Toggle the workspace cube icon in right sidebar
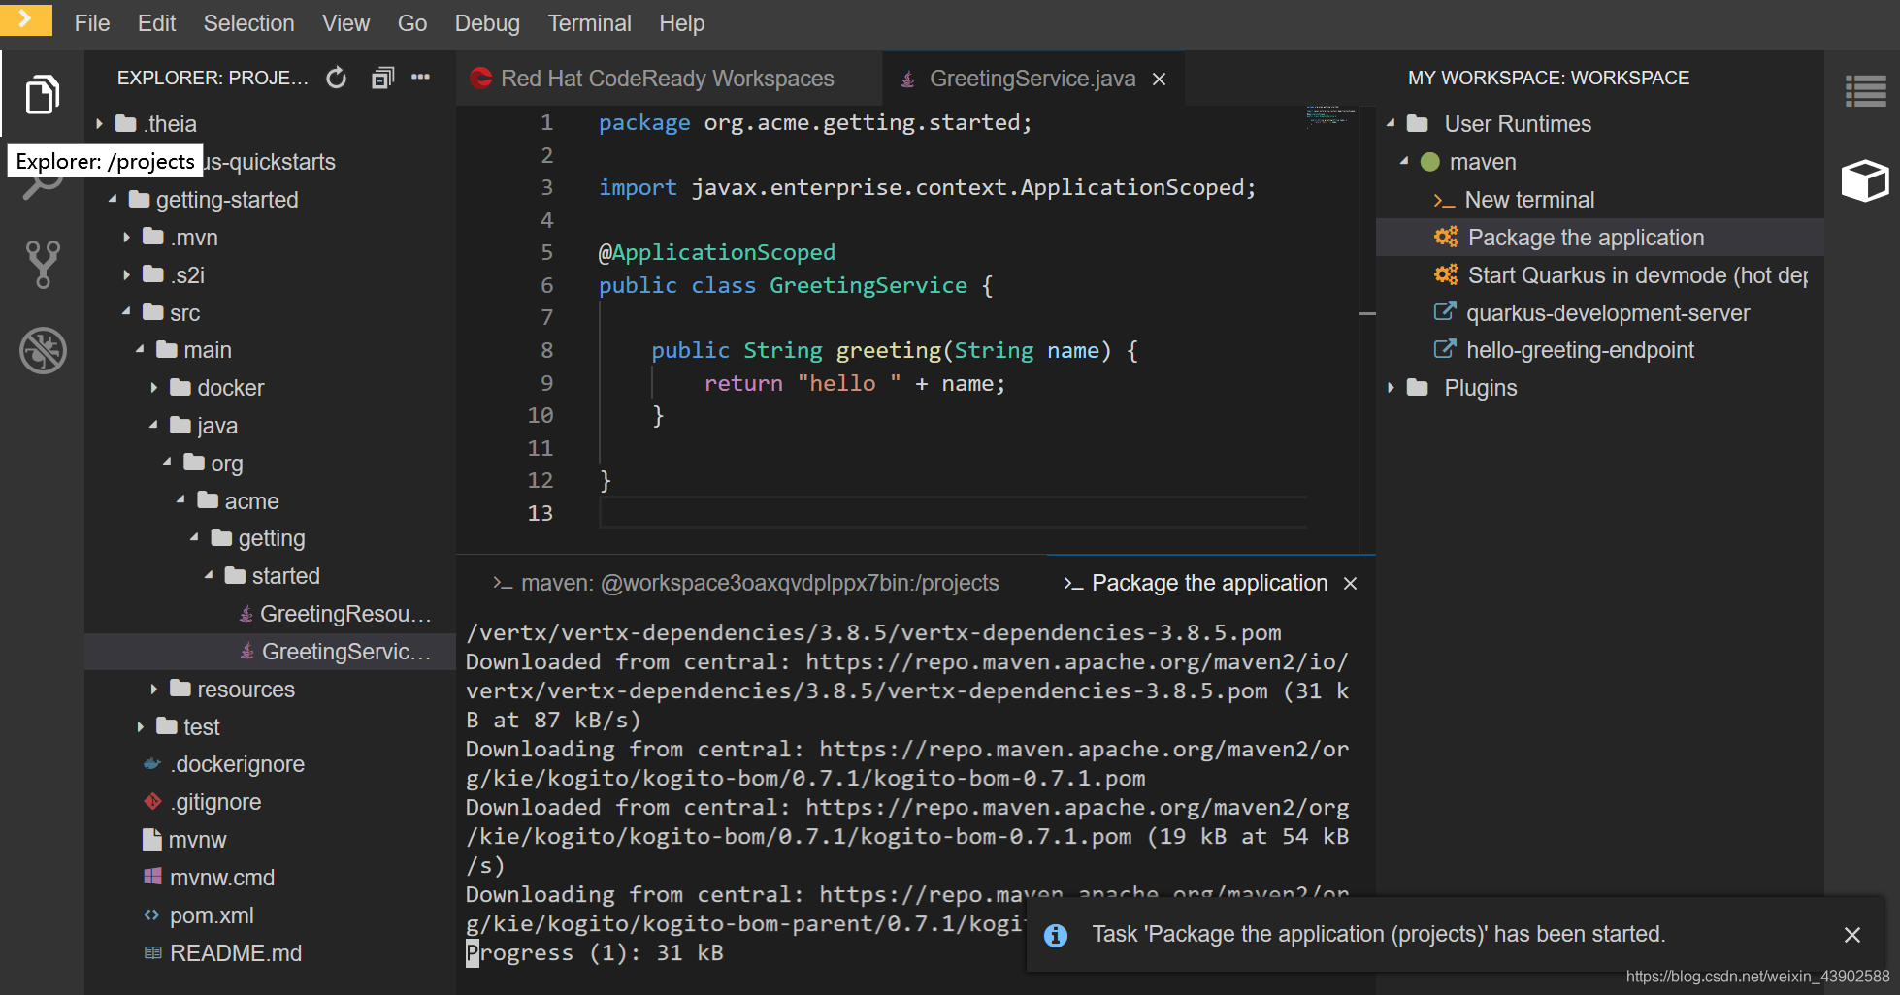 [1865, 180]
